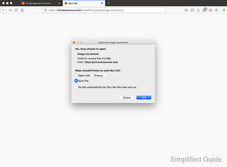Select the Save File radio option
This screenshot has width=227, height=167.
pyautogui.click(x=76, y=81)
